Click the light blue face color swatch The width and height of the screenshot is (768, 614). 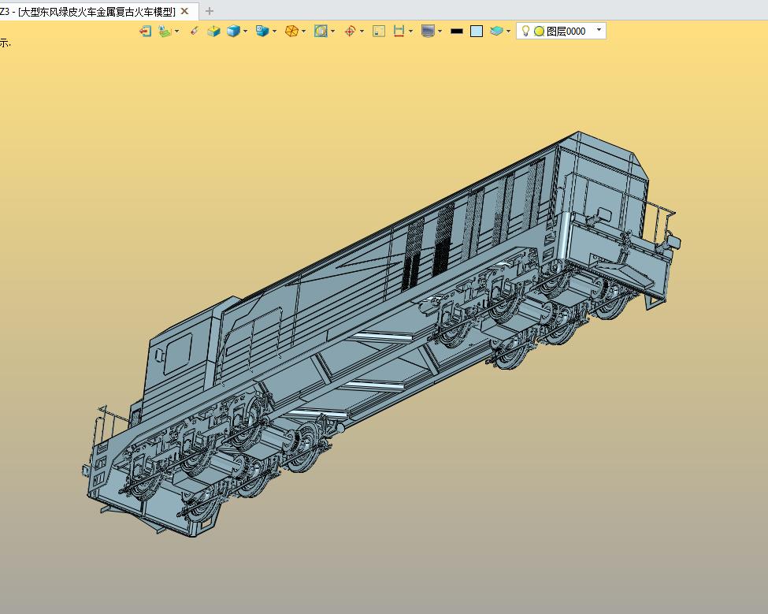click(477, 32)
